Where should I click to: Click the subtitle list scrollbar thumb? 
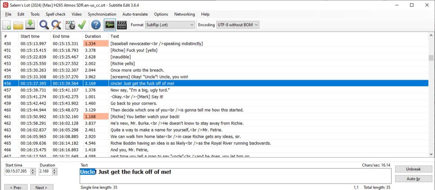click(x=431, y=58)
